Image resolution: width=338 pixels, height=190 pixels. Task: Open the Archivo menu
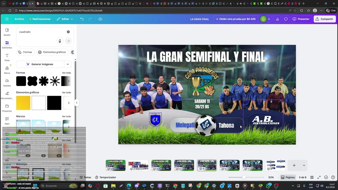pos(19,19)
